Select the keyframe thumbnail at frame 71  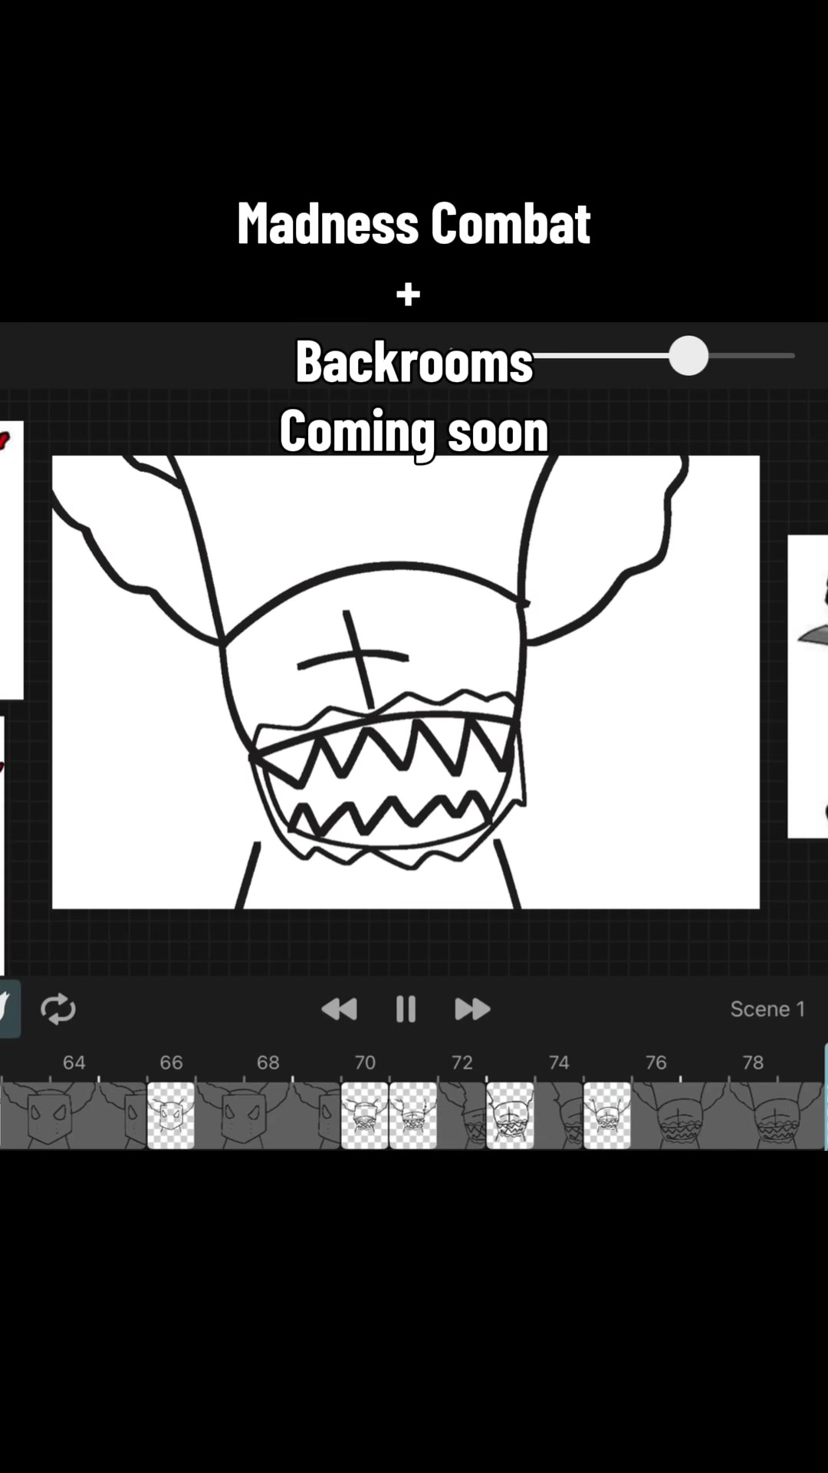tap(413, 1115)
